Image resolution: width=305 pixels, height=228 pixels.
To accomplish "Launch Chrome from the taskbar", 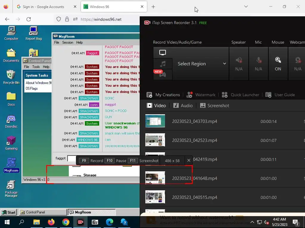I will [x=66, y=222].
